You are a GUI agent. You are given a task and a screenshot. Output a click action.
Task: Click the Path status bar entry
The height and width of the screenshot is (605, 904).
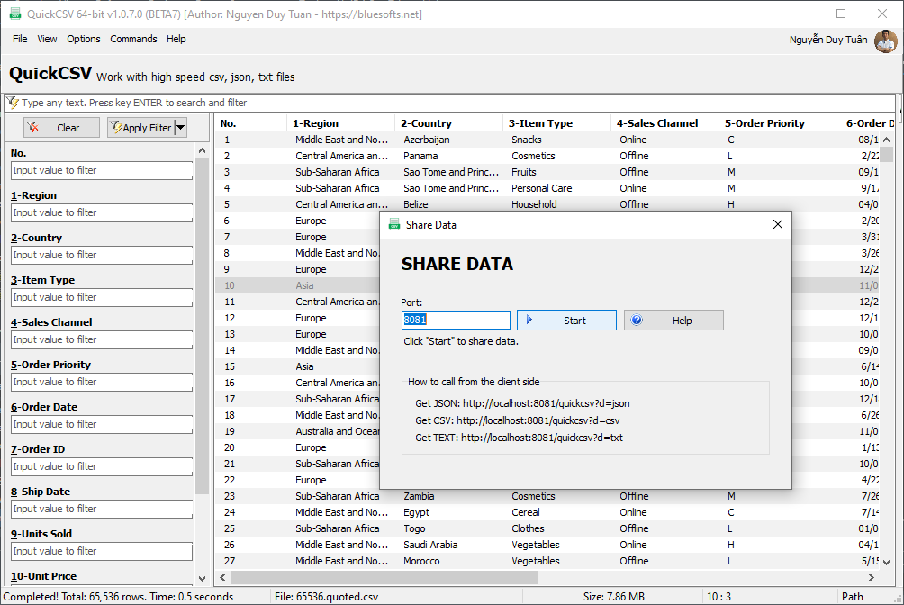click(852, 597)
